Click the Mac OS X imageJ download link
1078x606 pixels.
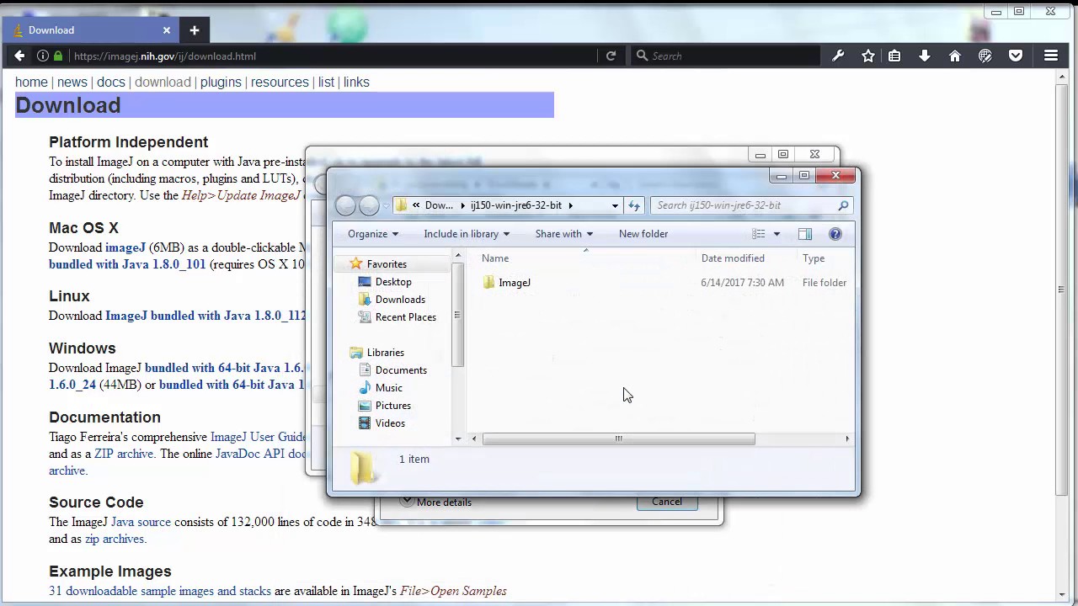click(x=125, y=247)
